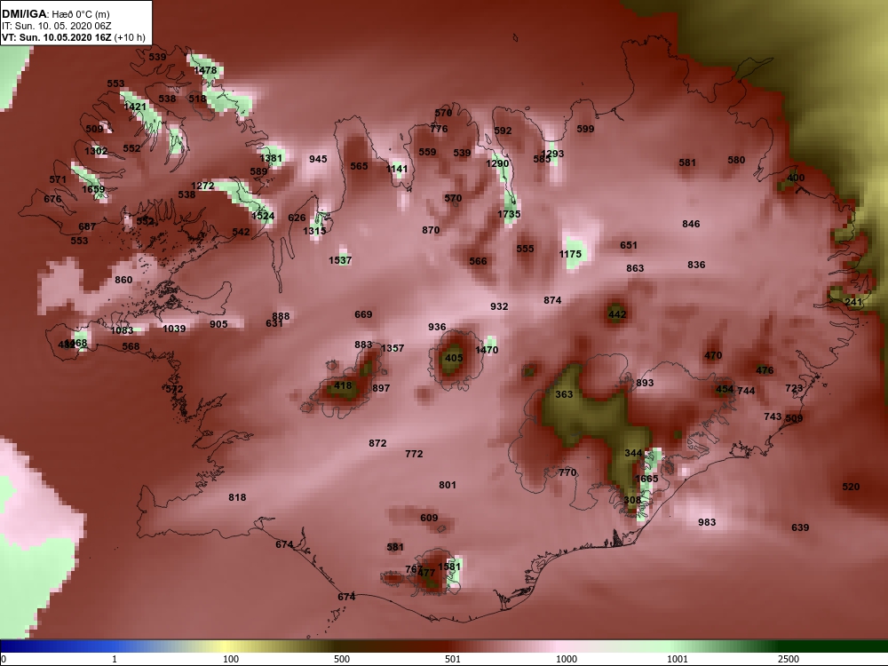Select the 1665 height label

[x=646, y=480]
